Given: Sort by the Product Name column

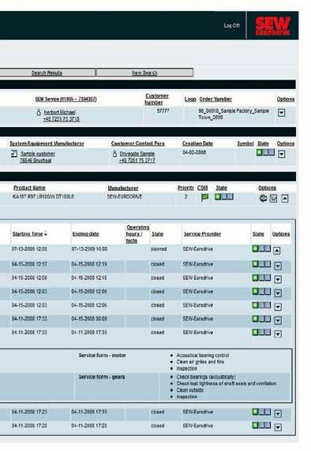Looking at the screenshot, I should tap(29, 188).
